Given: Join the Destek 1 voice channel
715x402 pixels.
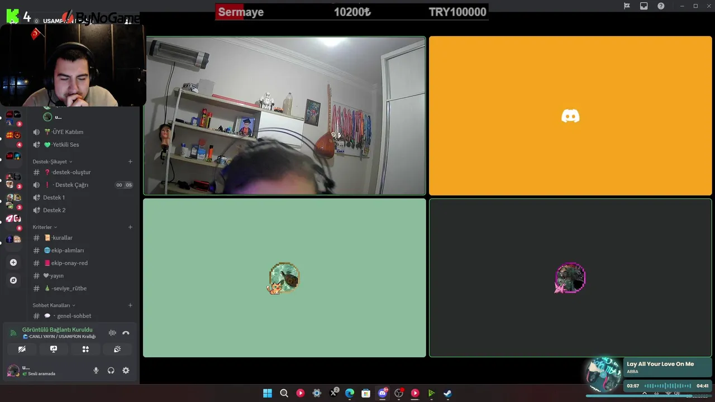Looking at the screenshot, I should click(x=83, y=197).
